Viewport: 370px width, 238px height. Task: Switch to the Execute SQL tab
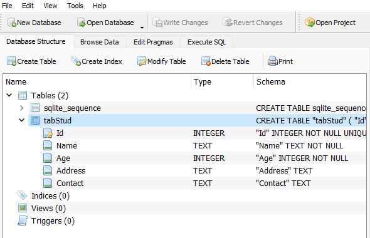coord(206,42)
